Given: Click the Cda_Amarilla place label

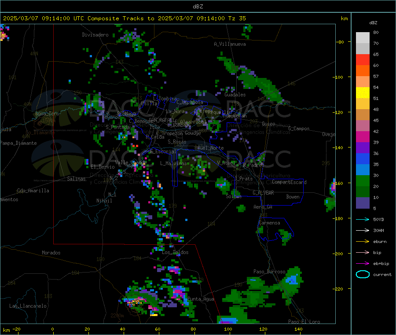Looking at the screenshot, I should [33, 191].
